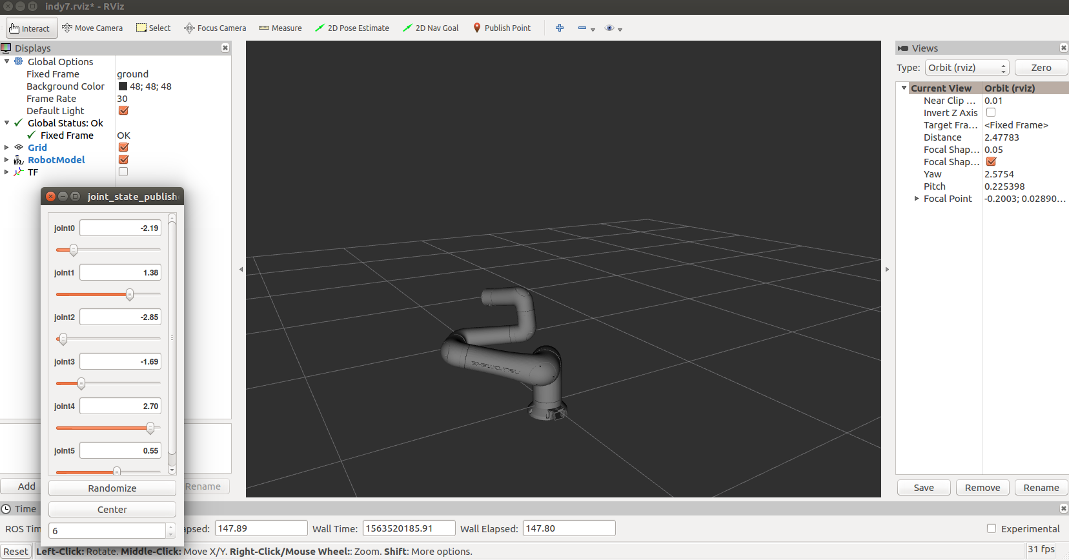Close the joint_state_publisher window

coord(51,196)
